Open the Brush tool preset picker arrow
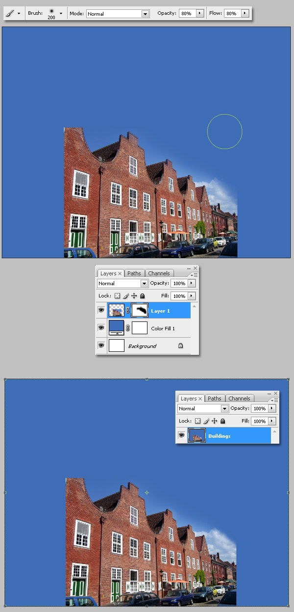 [19, 14]
